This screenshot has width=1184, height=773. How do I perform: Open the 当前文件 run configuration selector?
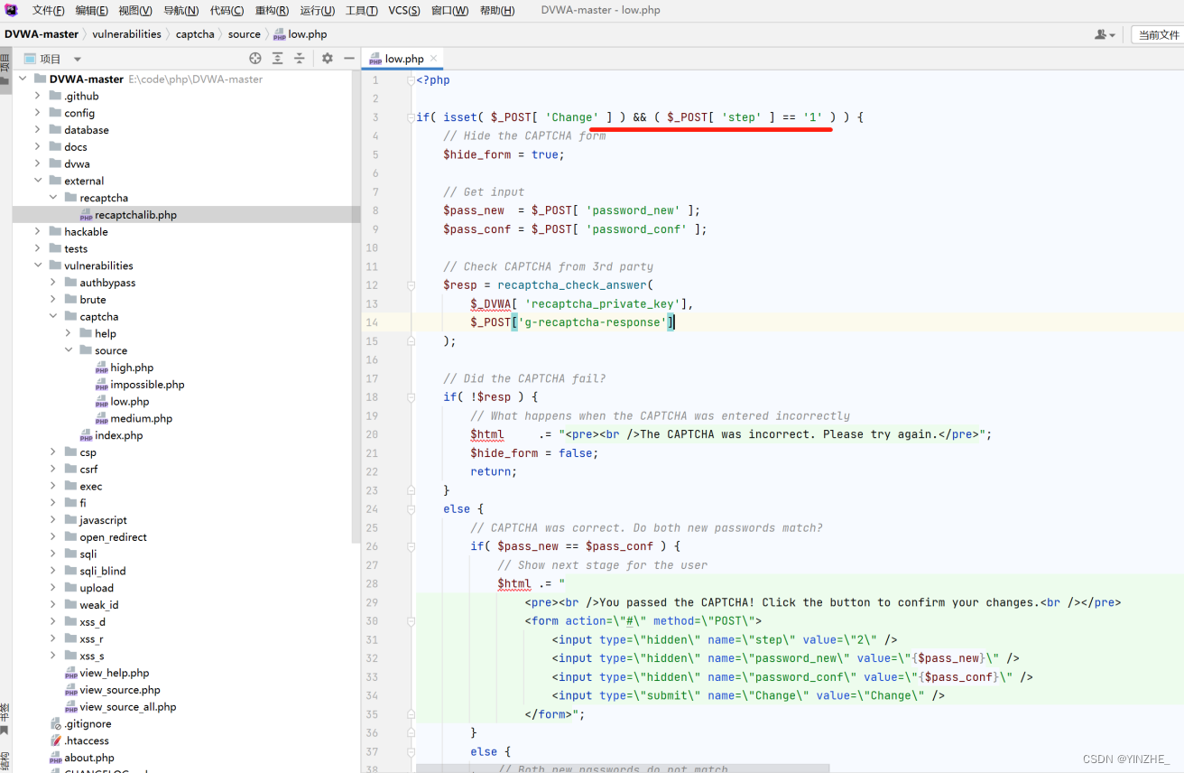tap(1159, 34)
